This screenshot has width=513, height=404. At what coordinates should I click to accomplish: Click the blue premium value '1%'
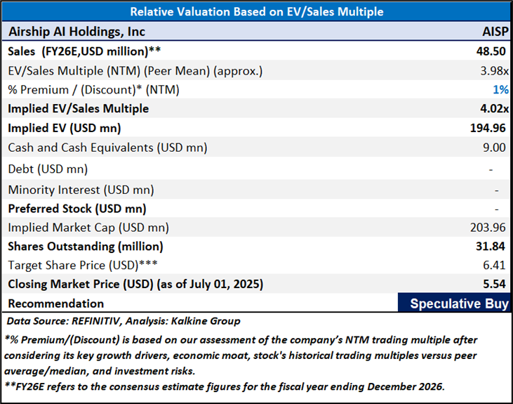pyautogui.click(x=500, y=90)
